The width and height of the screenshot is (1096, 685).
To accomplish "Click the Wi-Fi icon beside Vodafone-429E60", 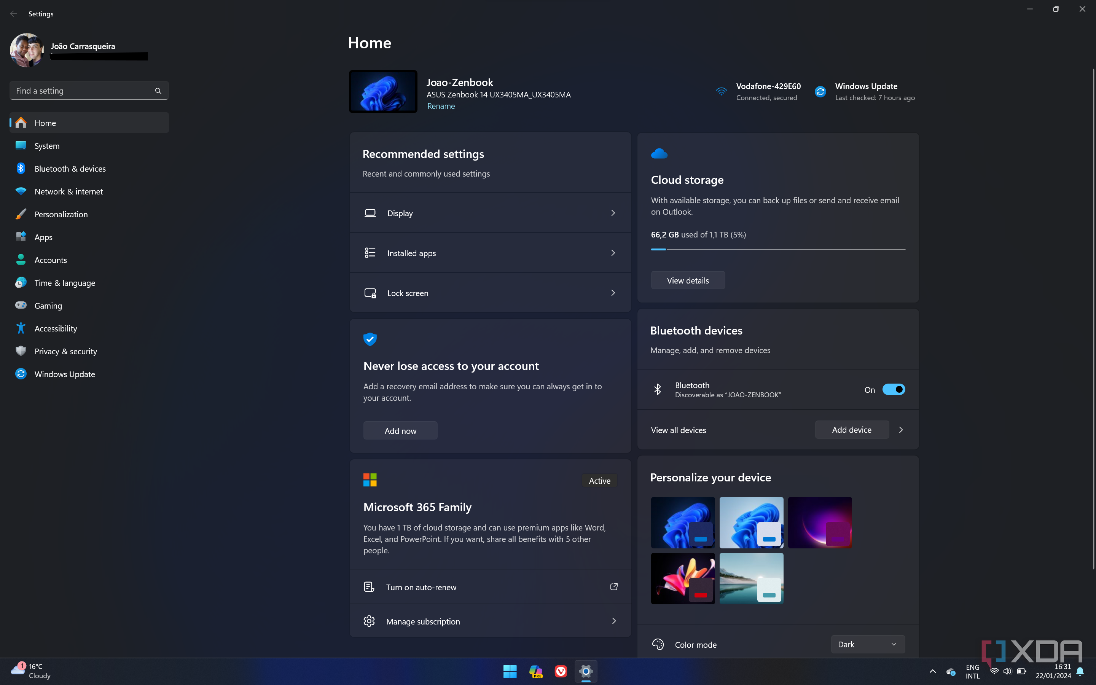I will tap(722, 91).
